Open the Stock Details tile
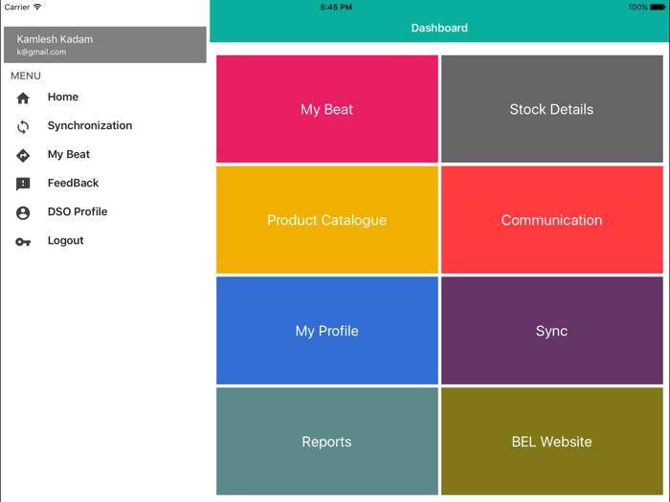Image resolution: width=670 pixels, height=502 pixels. coord(551,109)
